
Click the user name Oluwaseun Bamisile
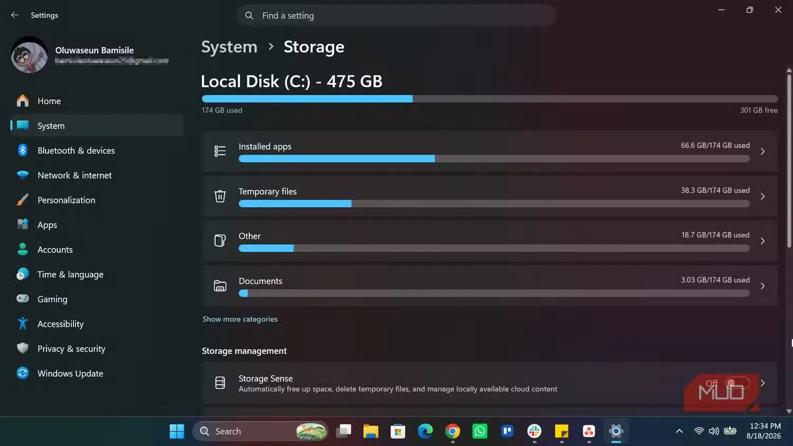pyautogui.click(x=95, y=50)
